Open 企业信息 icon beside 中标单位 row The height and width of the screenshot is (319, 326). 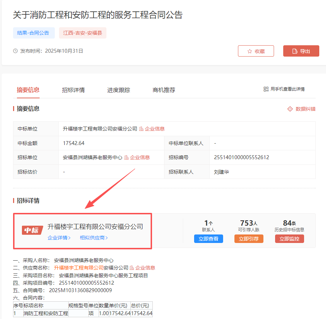tap(141, 129)
